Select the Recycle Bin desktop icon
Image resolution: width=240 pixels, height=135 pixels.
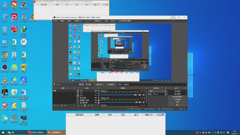tap(5, 30)
